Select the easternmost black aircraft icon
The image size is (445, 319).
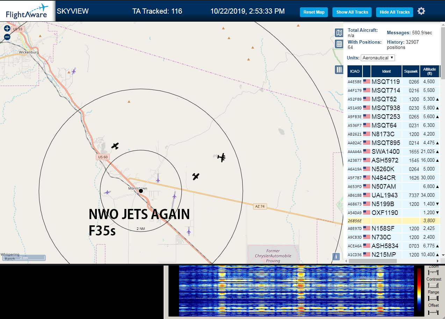pos(222,158)
